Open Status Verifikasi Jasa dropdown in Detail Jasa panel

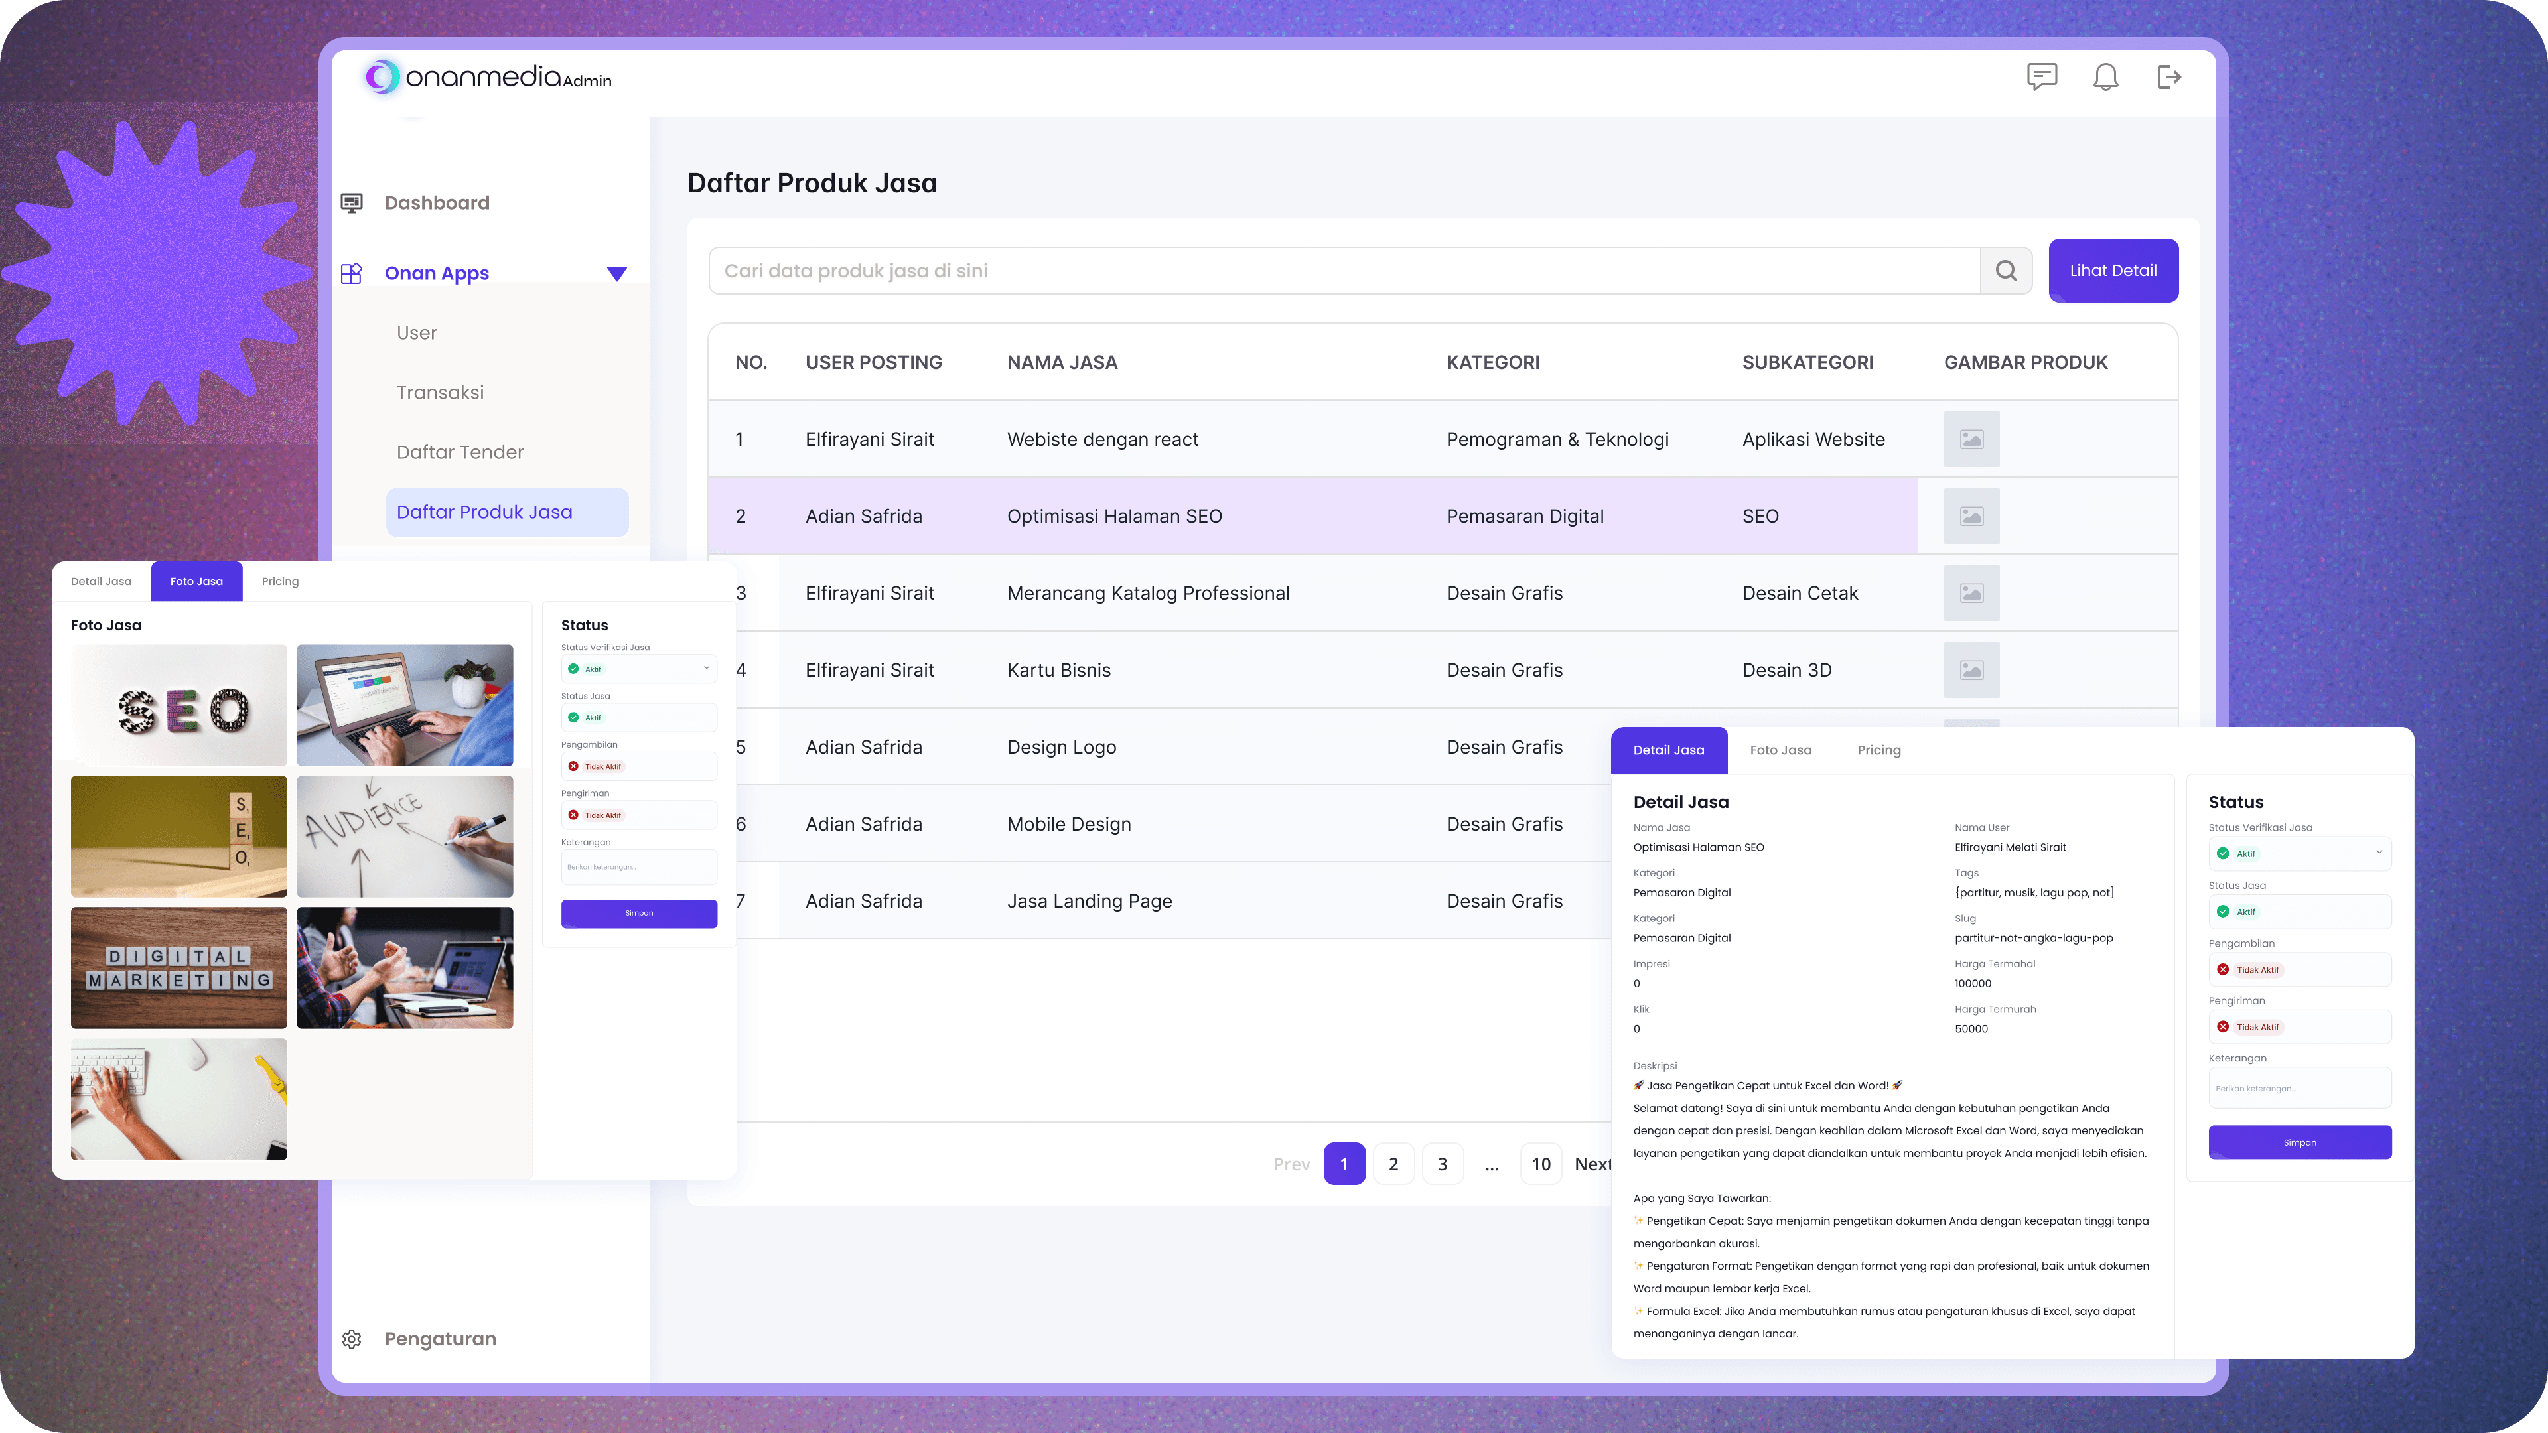(x=2299, y=853)
